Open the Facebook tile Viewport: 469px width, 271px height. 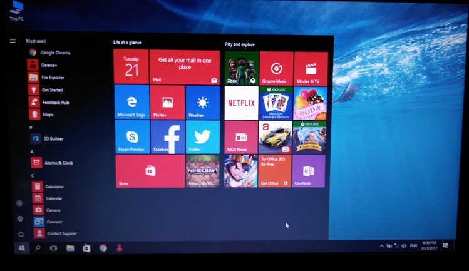pos(168,137)
